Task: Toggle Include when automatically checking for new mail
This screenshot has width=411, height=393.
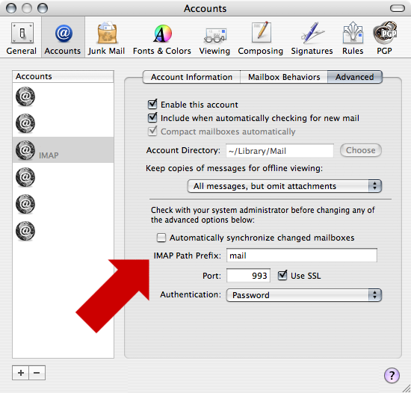Action: click(x=152, y=117)
